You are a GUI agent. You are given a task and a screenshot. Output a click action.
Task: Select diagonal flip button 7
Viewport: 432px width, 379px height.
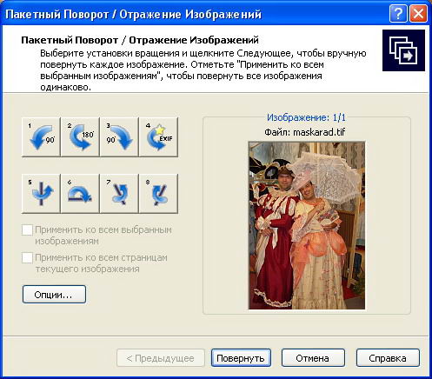click(x=119, y=194)
